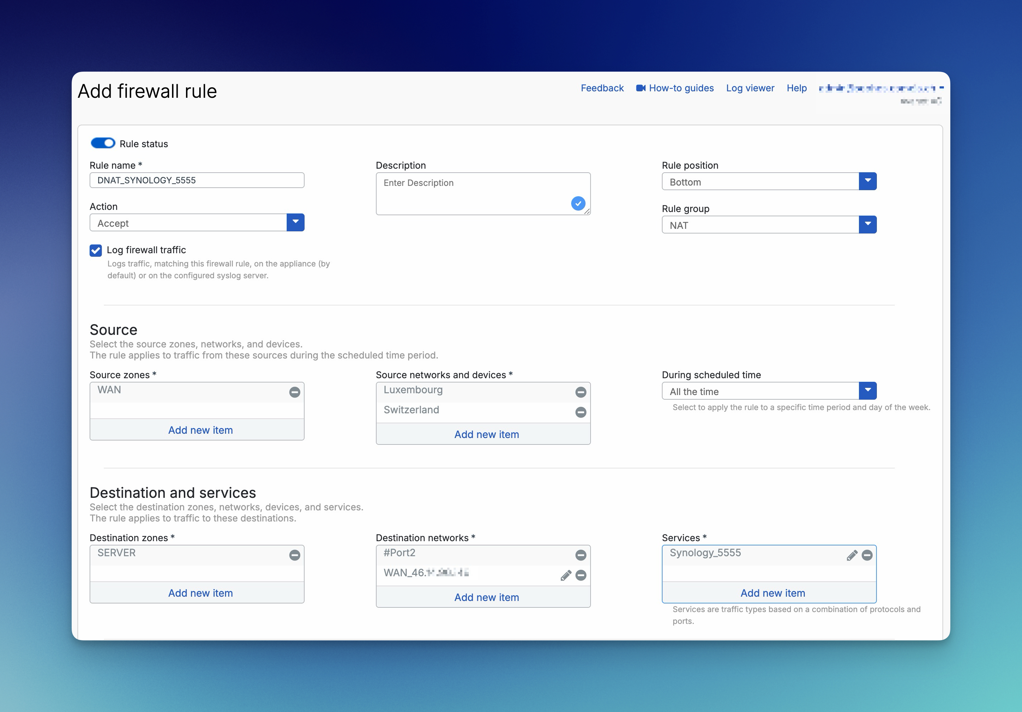
Task: Open the Rule group dropdown arrow
Action: tap(868, 225)
